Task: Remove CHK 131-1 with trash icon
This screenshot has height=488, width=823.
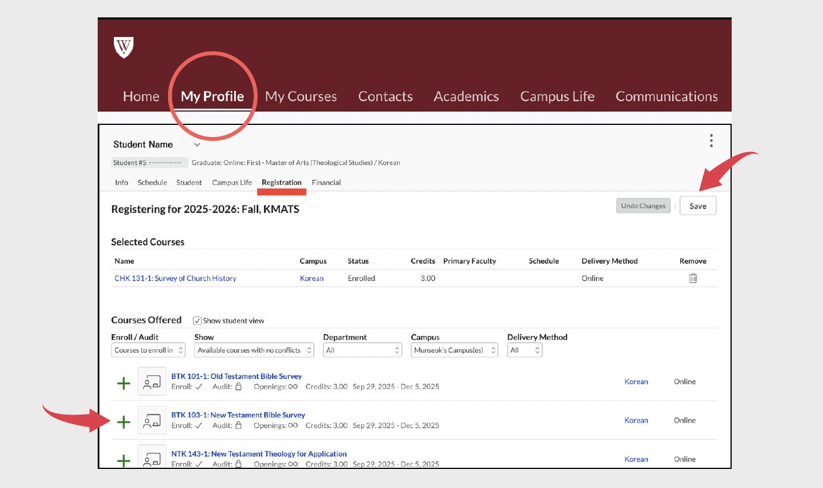Action: click(692, 278)
